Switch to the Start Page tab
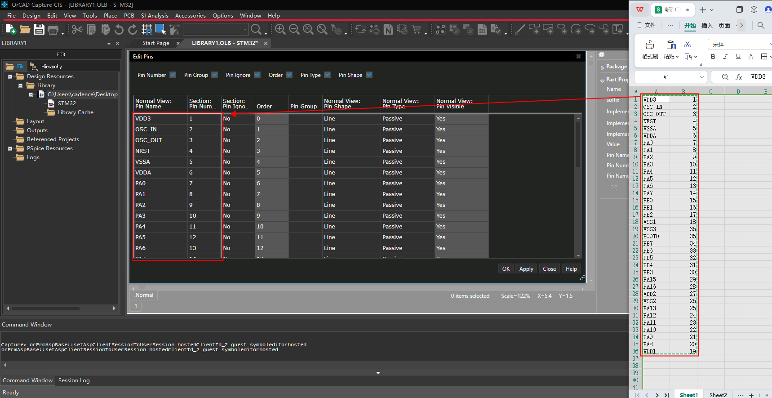 [155, 43]
